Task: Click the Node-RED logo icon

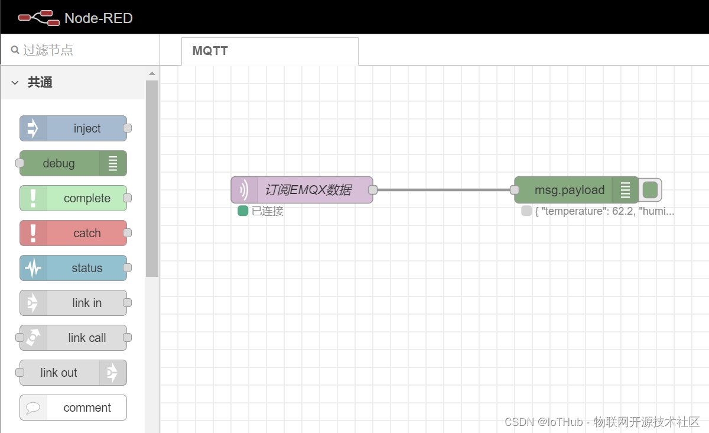Action: click(x=39, y=18)
